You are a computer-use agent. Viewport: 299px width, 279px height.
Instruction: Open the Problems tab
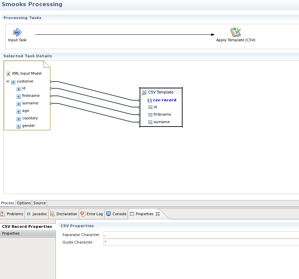click(12, 214)
